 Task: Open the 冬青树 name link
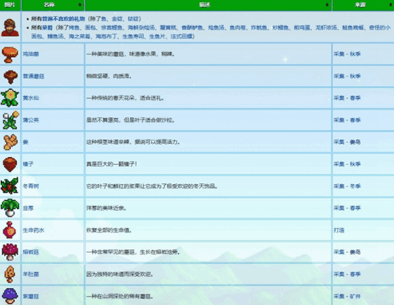pos(31,186)
